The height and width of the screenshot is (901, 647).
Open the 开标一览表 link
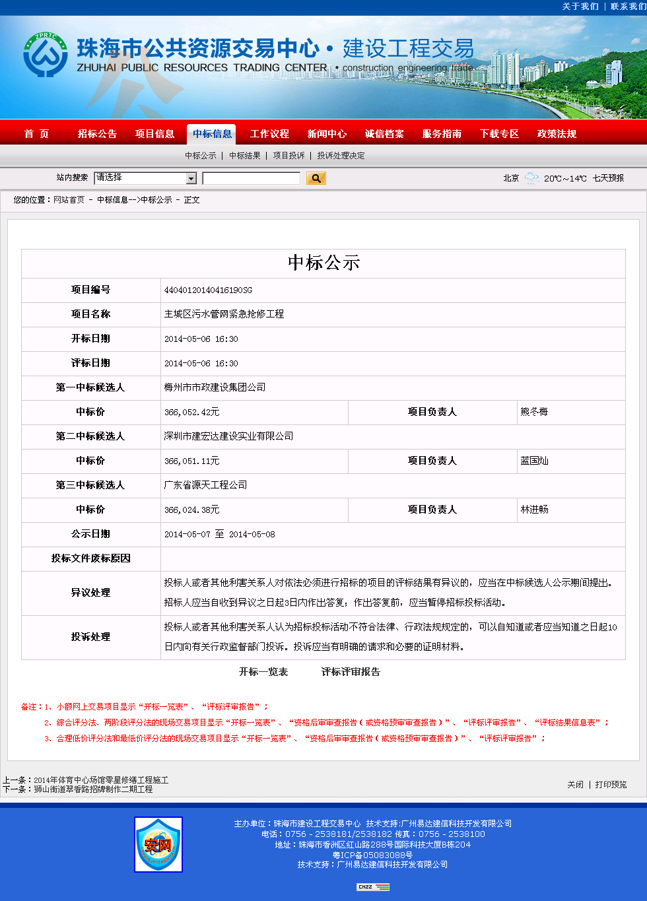click(263, 672)
